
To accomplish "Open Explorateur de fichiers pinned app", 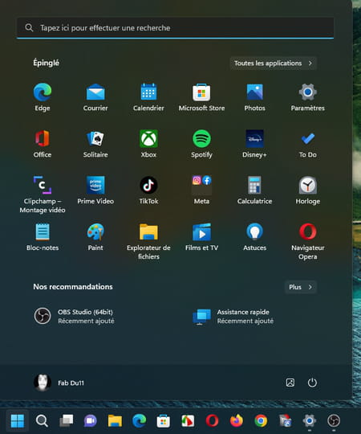I will [x=148, y=241].
